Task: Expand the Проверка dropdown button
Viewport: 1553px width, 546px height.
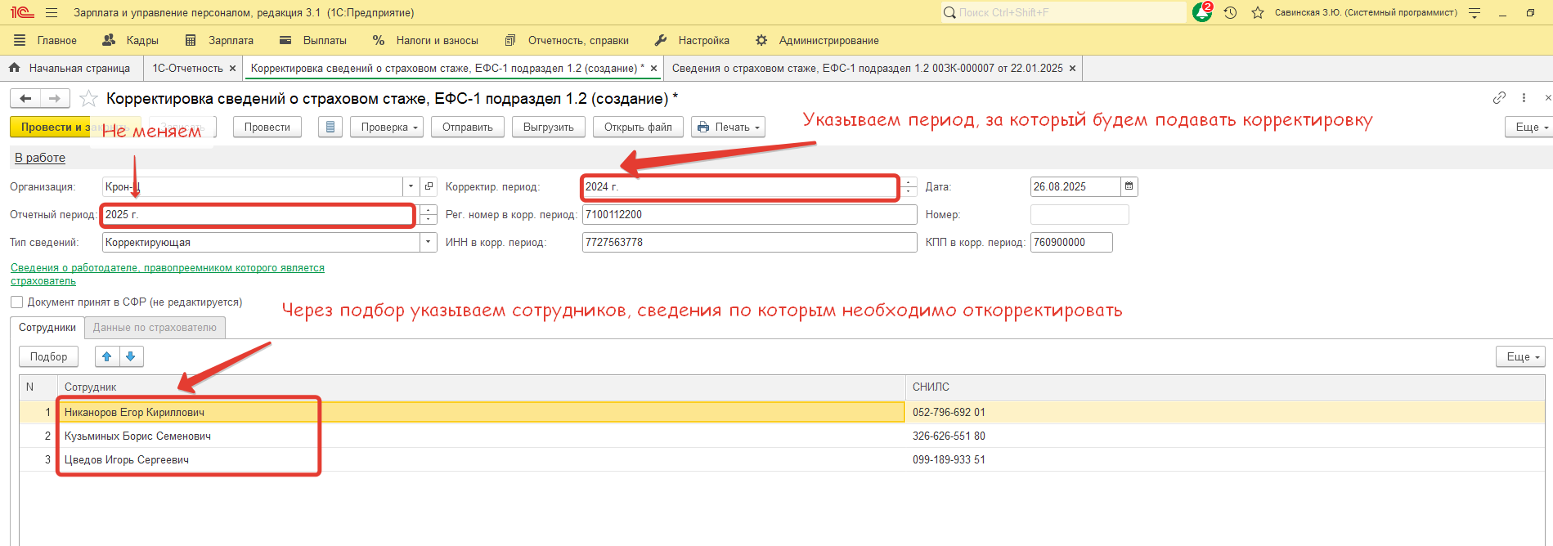Action: 389,127
